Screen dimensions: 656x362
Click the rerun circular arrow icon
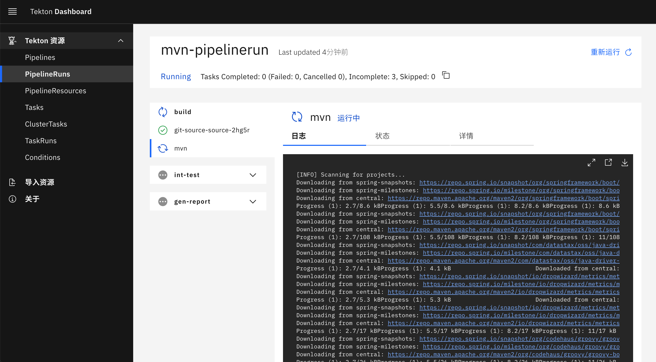click(628, 52)
